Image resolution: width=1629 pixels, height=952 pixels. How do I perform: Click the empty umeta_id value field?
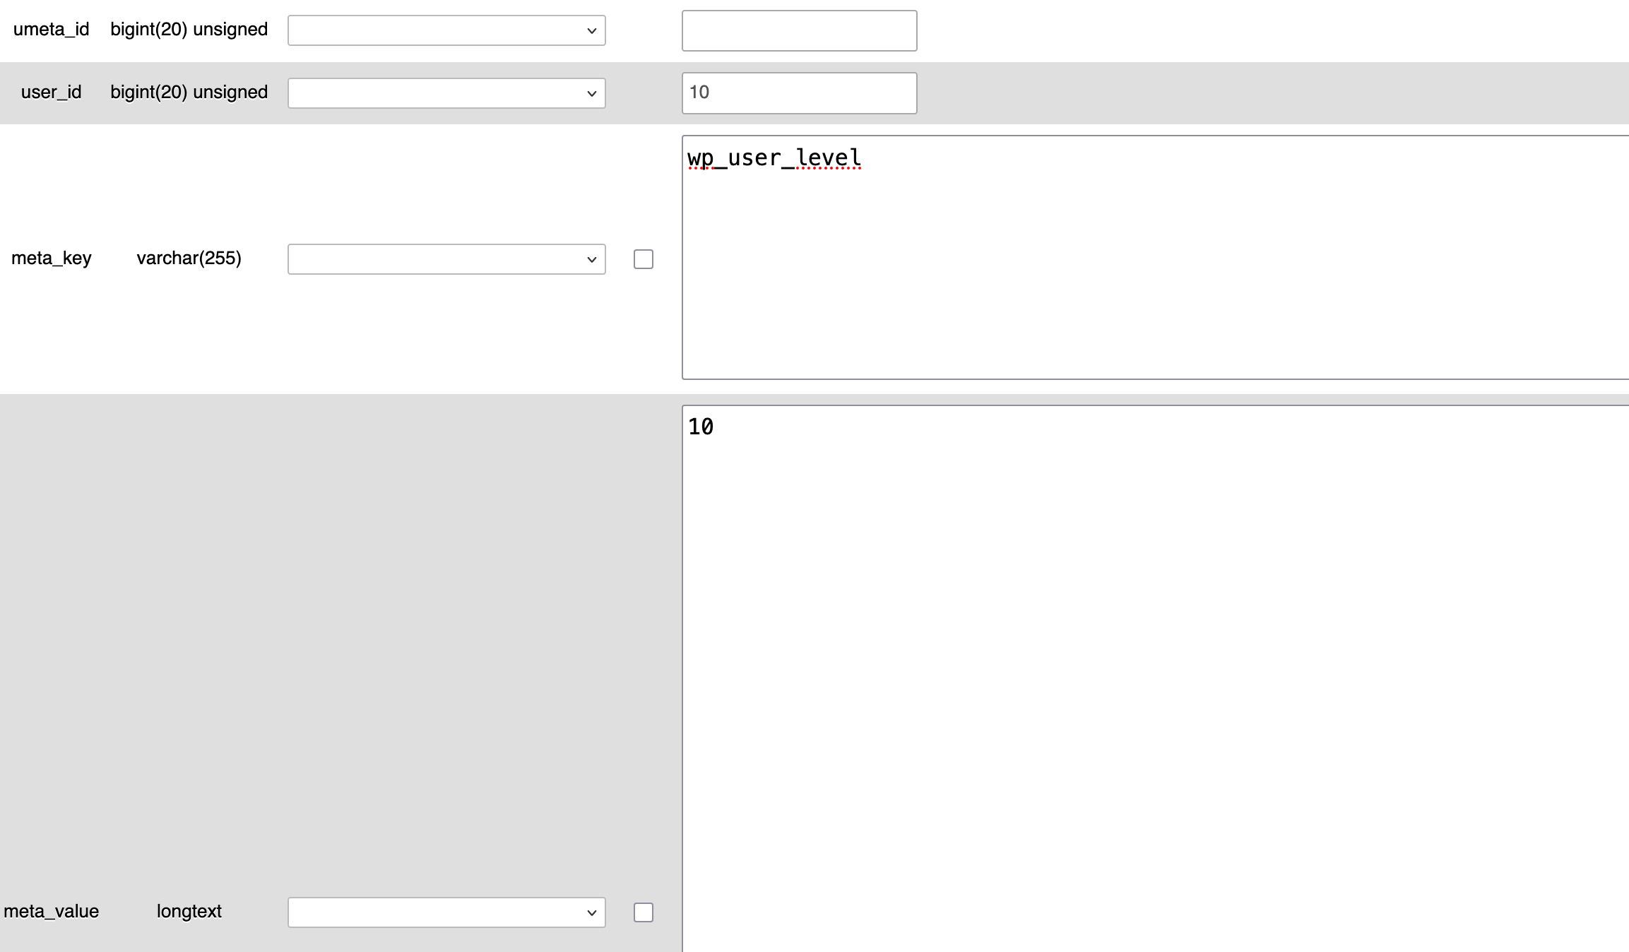point(800,30)
